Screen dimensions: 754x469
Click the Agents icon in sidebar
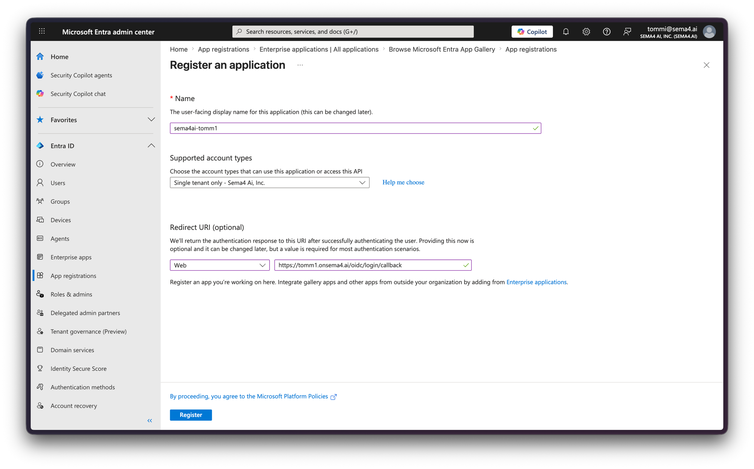(40, 238)
